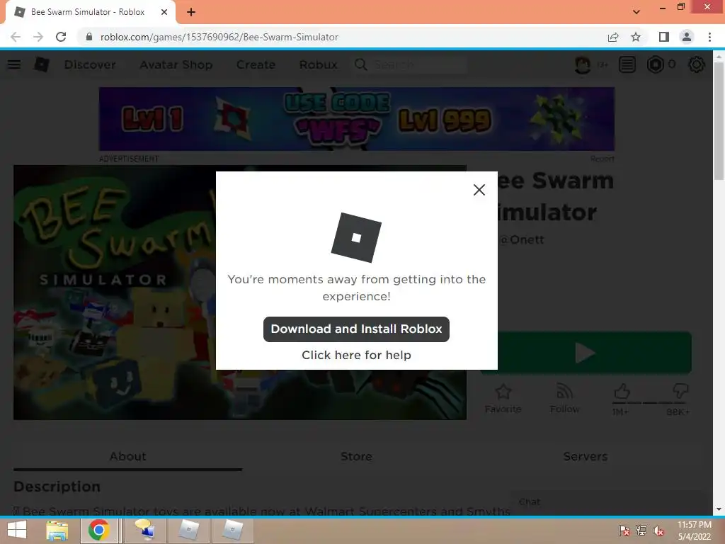Open the Avatar Shop page

coord(176,64)
